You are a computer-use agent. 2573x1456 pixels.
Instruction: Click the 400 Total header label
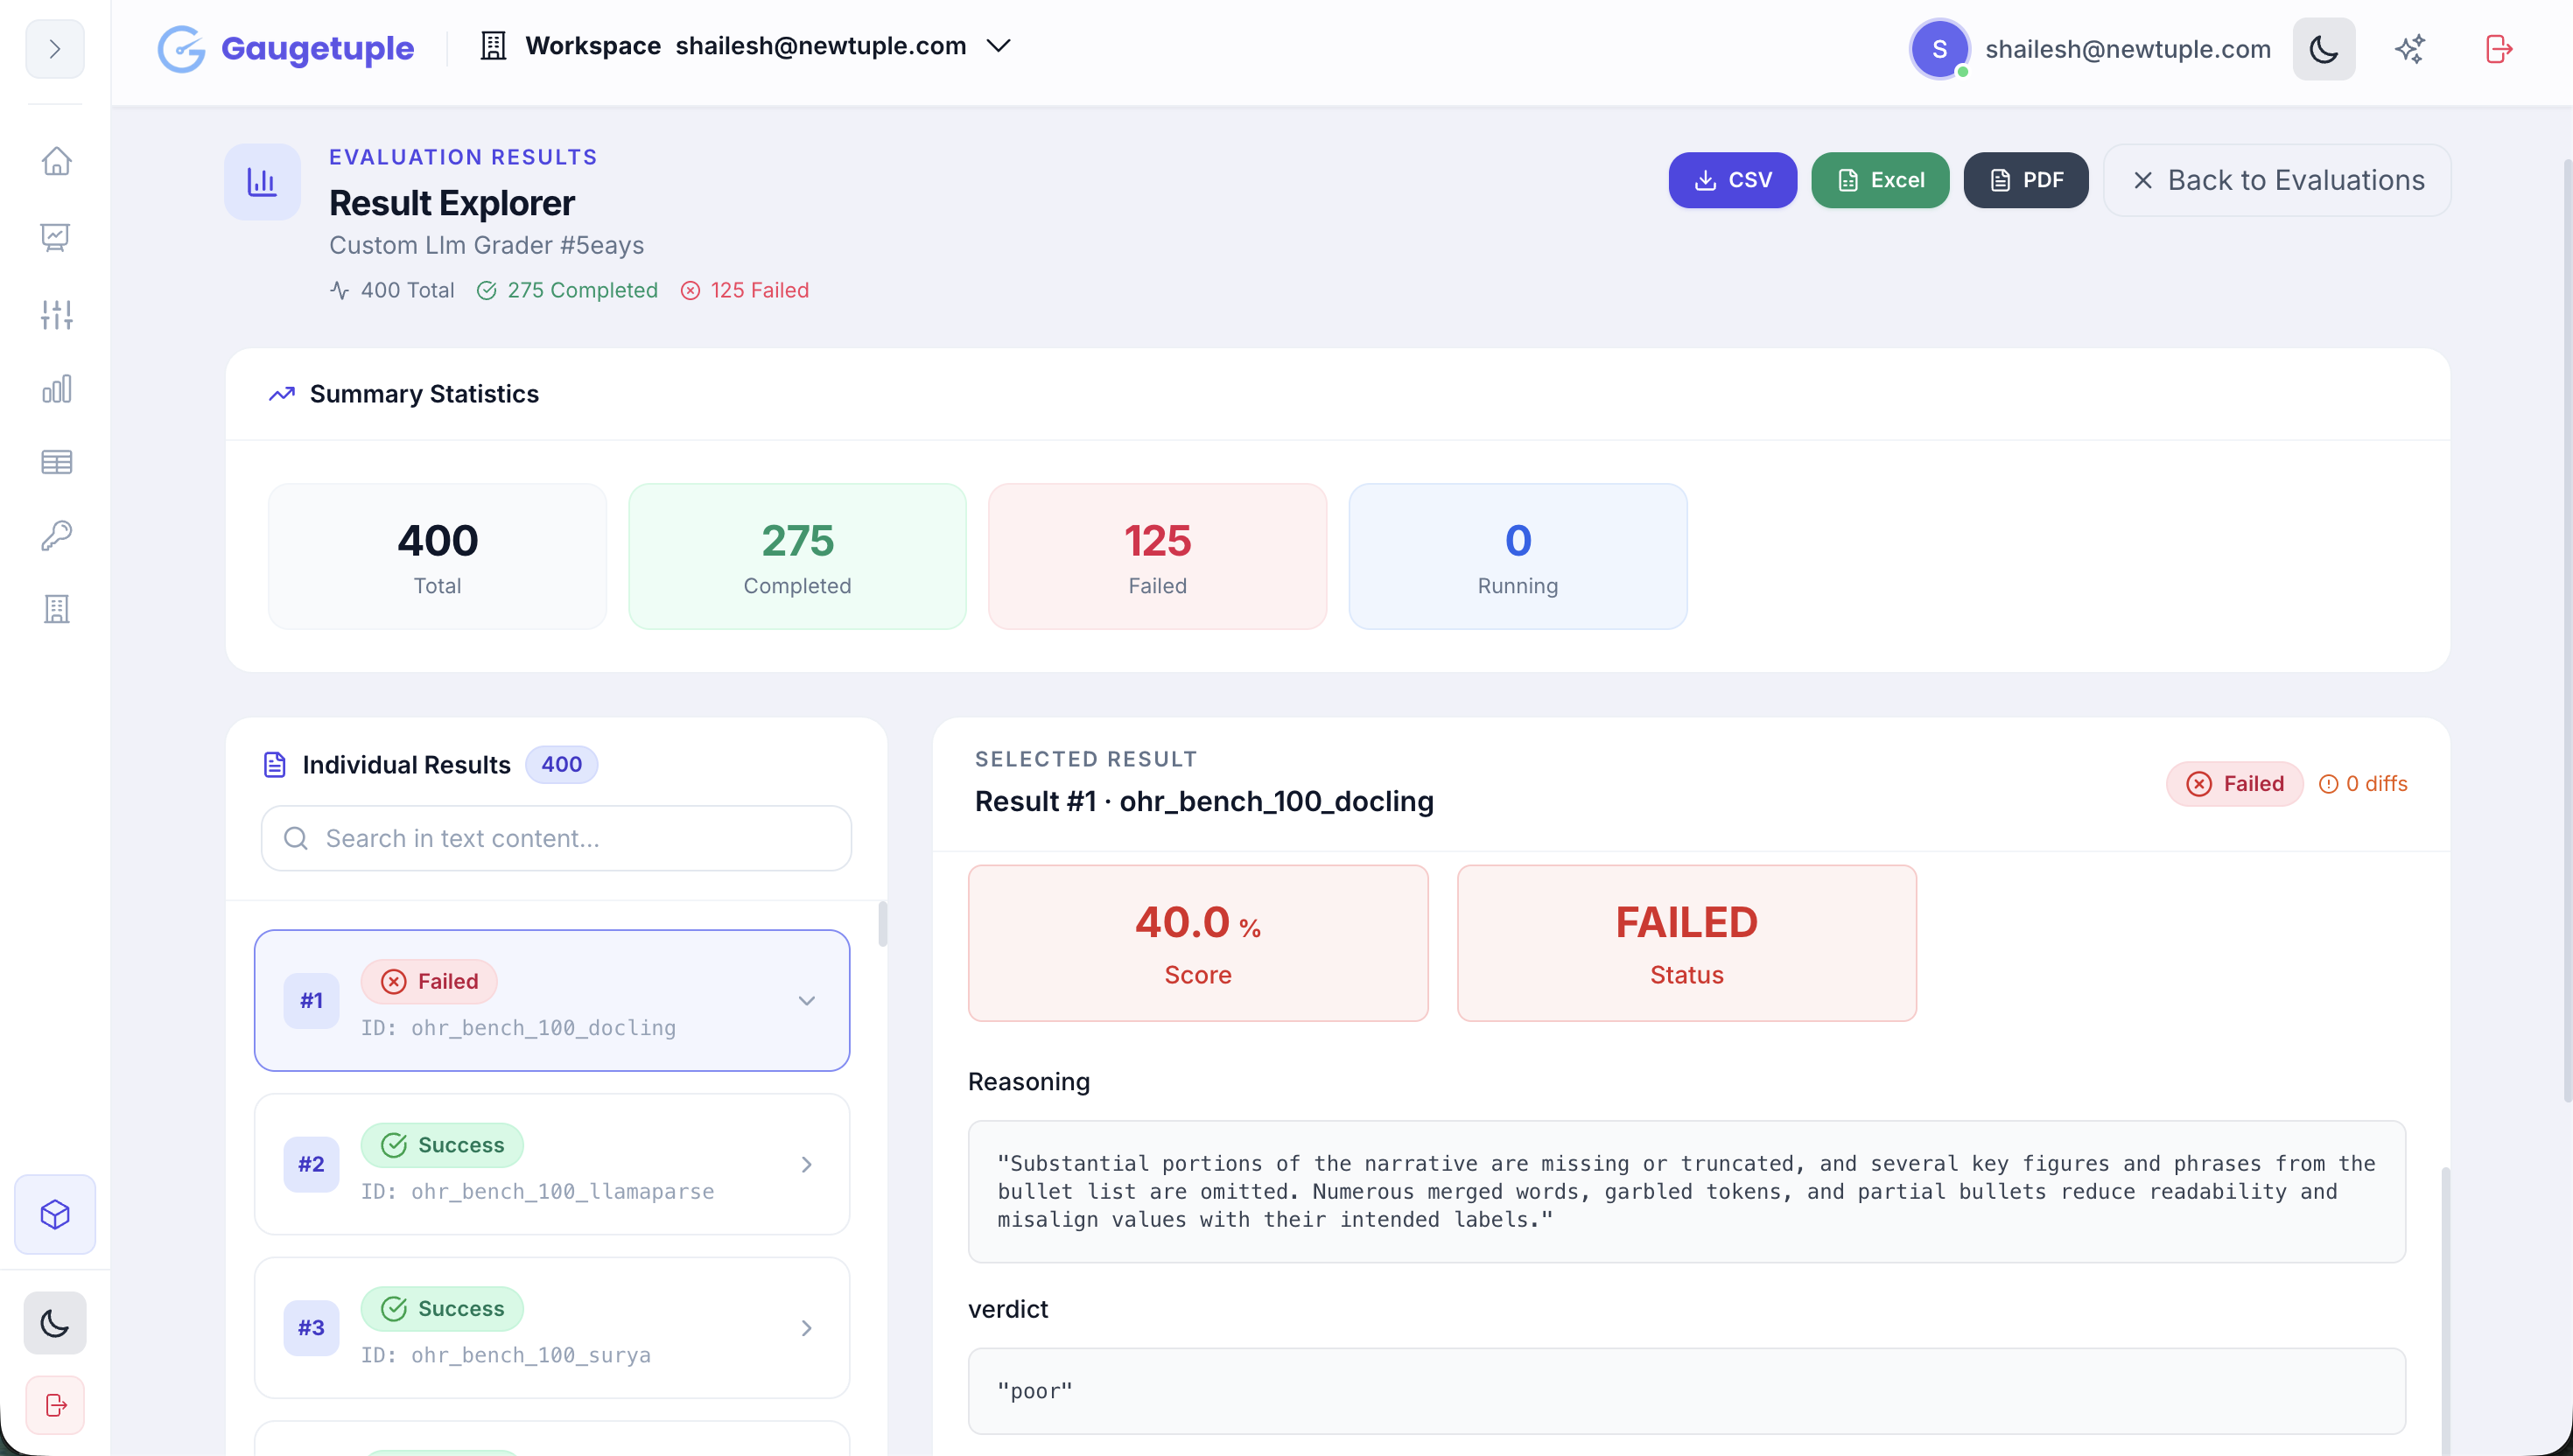392,290
